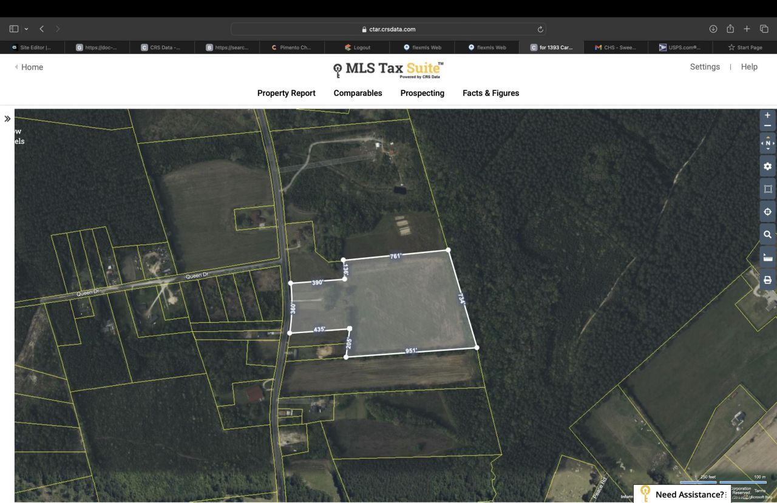Select the ruler measurement tool
This screenshot has height=503, width=777.
click(x=767, y=257)
